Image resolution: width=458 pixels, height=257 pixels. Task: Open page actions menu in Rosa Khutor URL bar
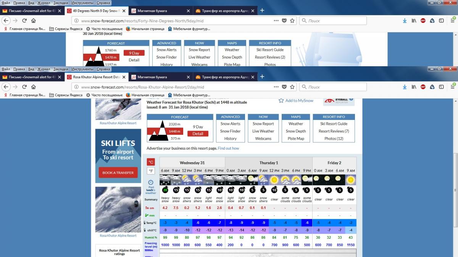[x=276, y=87]
